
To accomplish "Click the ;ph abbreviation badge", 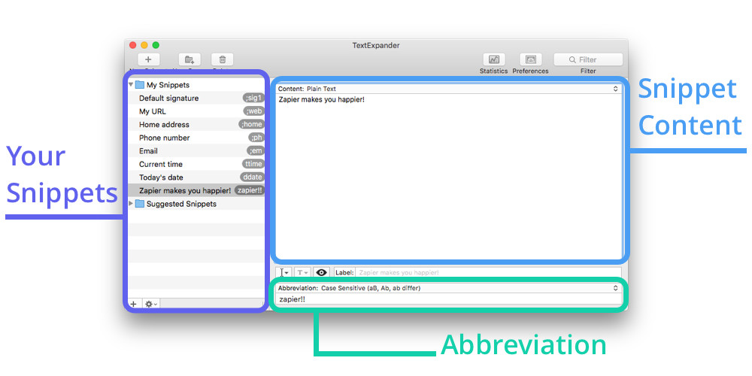I will pos(256,138).
